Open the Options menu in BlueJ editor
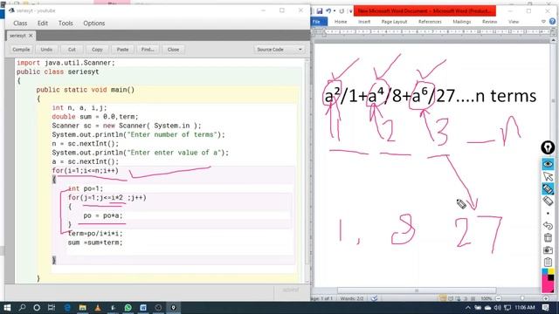Screen dimensions: 559x314 pos(94,24)
